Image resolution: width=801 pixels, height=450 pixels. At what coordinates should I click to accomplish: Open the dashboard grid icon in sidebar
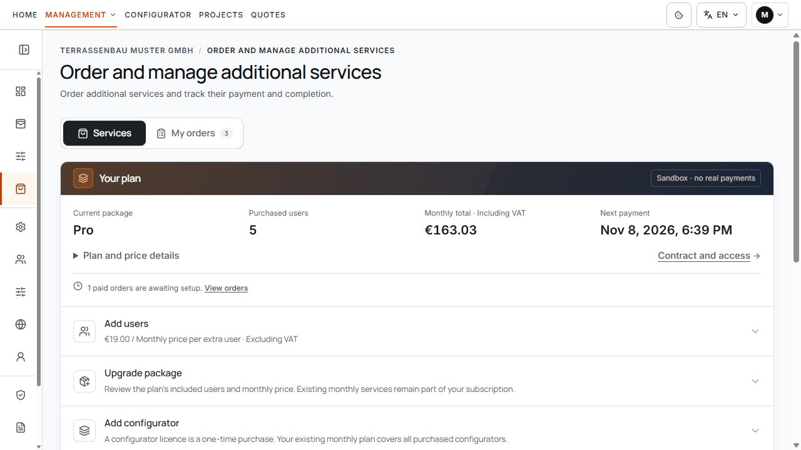[x=21, y=91]
